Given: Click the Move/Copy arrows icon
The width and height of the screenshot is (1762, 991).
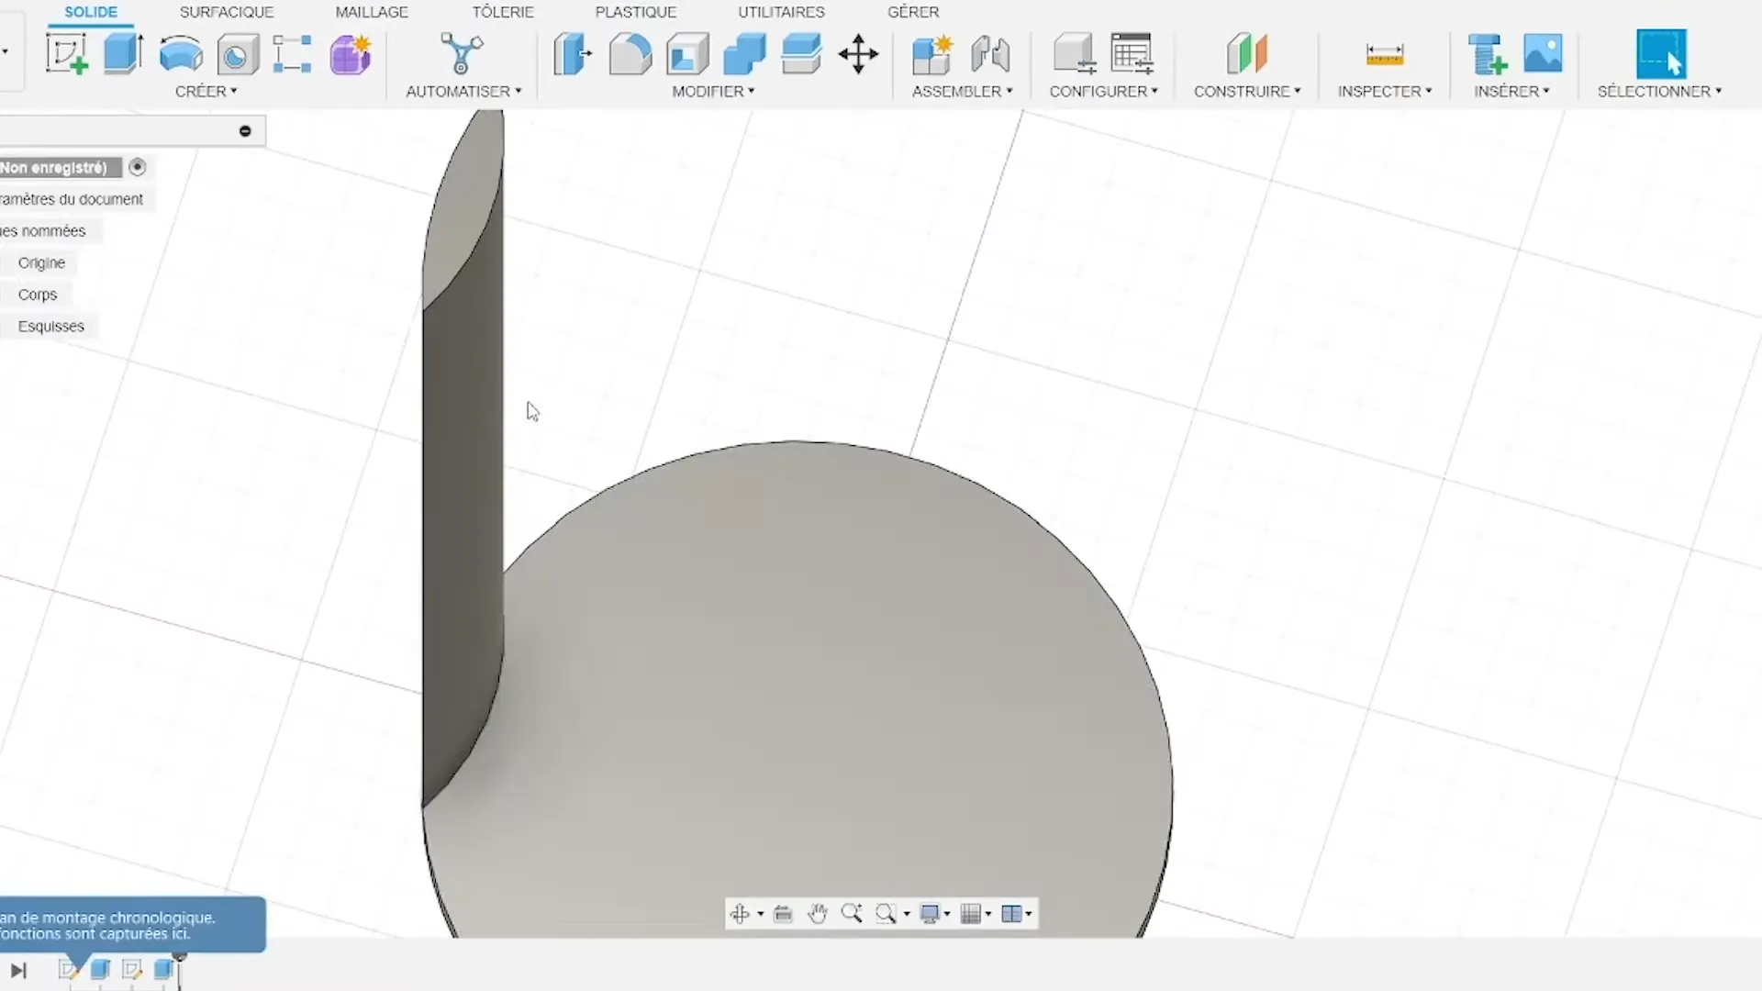Looking at the screenshot, I should (858, 54).
